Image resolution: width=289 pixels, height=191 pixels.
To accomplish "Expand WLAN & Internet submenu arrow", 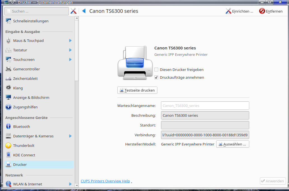I will (70, 184).
